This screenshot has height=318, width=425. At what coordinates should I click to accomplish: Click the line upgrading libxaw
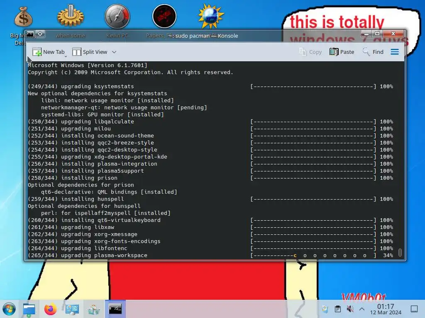coord(210,227)
